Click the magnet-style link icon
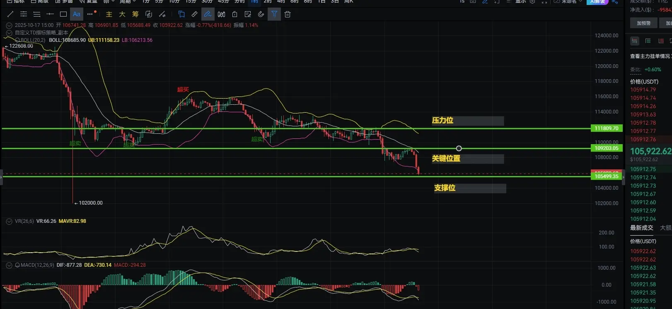 [x=261, y=14]
